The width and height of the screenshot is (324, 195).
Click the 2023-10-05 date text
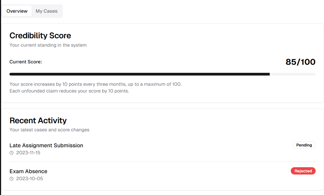coord(29,179)
